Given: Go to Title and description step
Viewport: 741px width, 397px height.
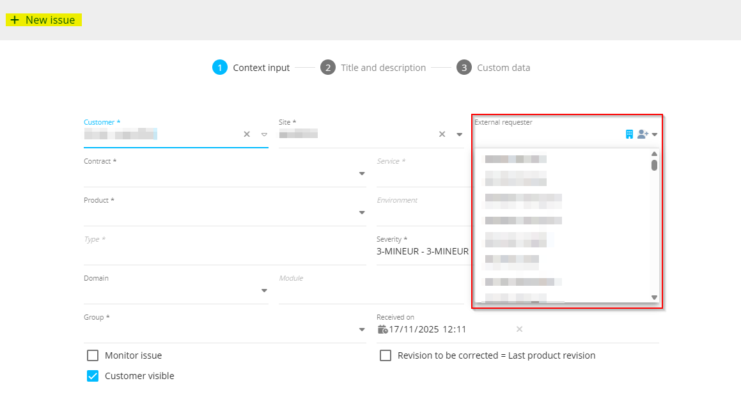Looking at the screenshot, I should [382, 68].
